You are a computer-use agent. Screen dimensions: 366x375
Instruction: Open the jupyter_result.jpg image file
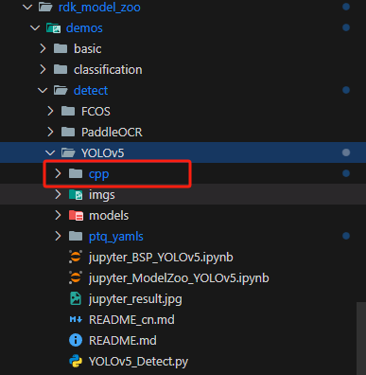coord(135,299)
